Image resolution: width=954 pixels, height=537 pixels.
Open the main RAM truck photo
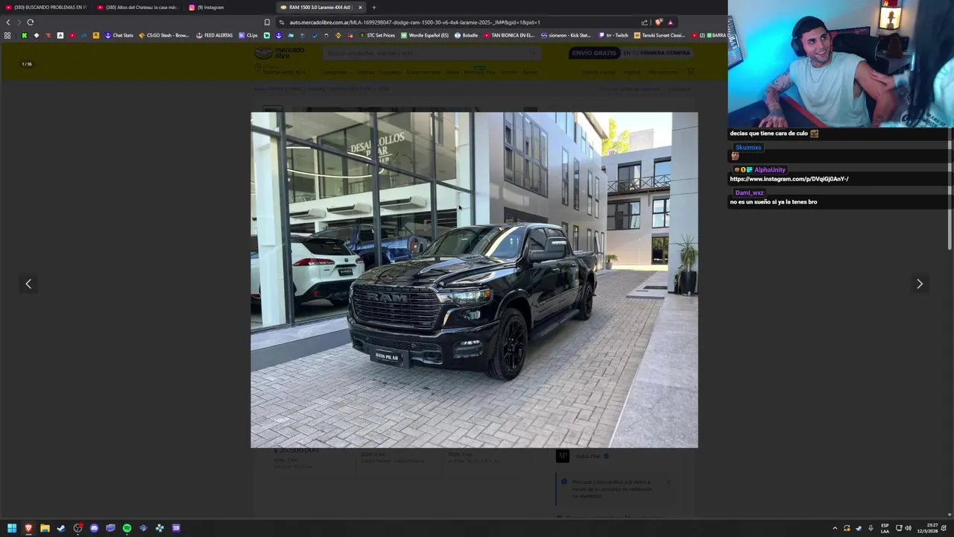pyautogui.click(x=474, y=280)
